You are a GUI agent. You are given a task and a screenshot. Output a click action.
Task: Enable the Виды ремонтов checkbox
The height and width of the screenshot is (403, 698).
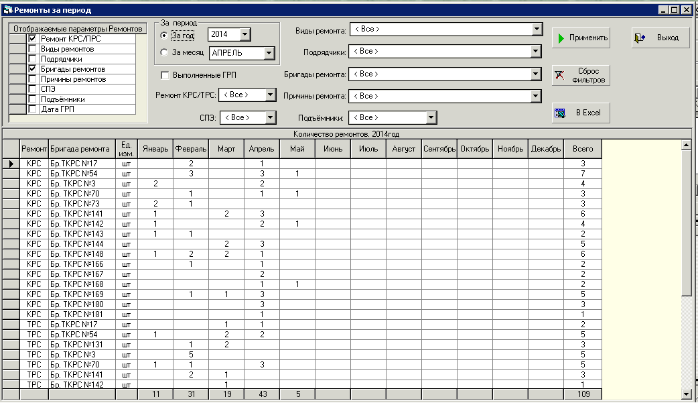pos(32,48)
